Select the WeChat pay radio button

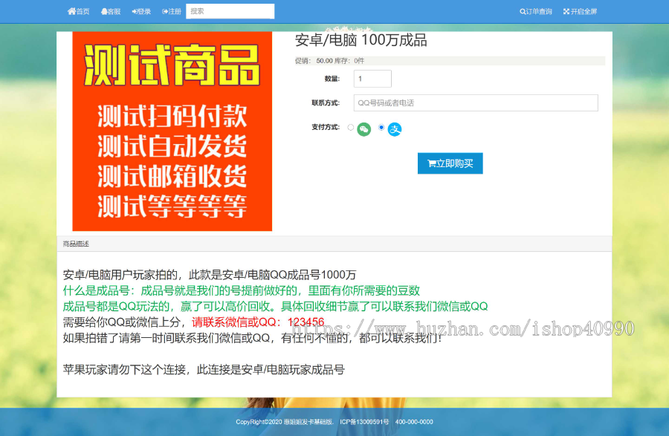click(x=351, y=128)
